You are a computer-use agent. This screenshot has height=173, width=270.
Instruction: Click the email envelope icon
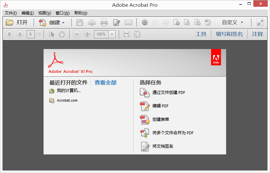[128, 22]
